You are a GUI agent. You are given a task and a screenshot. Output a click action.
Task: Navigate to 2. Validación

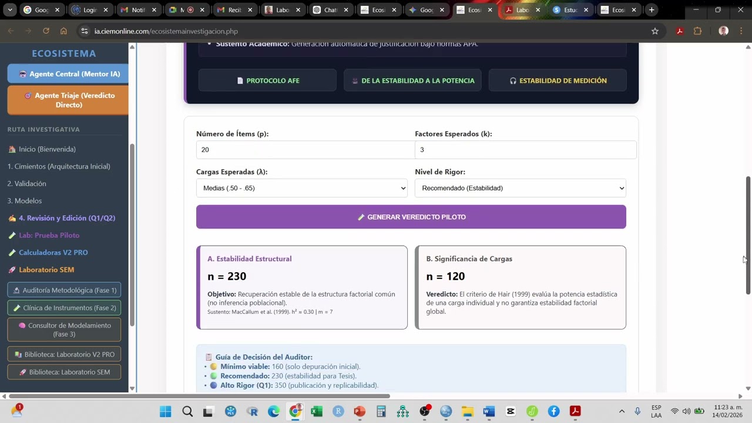pos(27,183)
